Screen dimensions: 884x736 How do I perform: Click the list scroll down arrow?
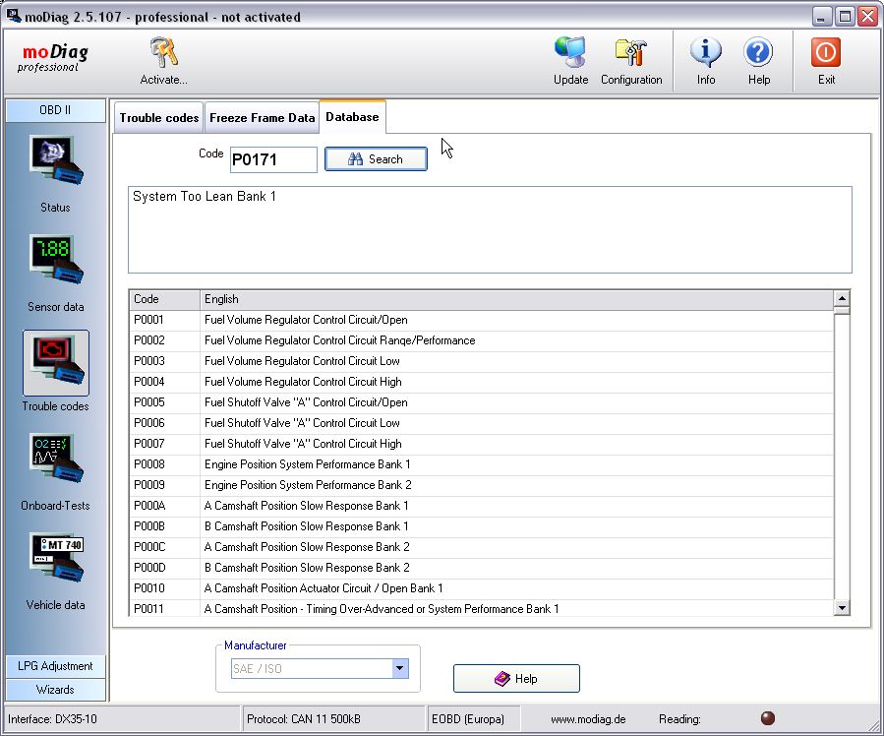coord(842,607)
